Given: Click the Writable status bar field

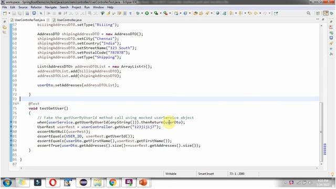Looking at the screenshot, I should pyautogui.click(x=171, y=174).
